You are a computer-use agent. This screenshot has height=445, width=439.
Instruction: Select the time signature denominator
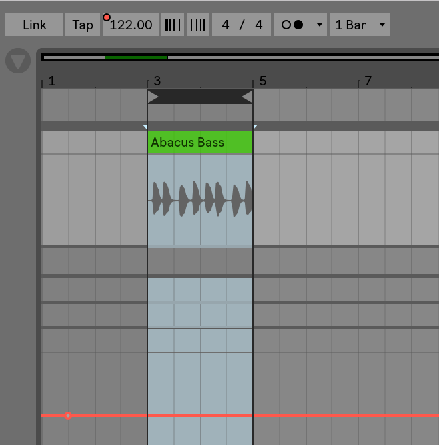tap(258, 25)
